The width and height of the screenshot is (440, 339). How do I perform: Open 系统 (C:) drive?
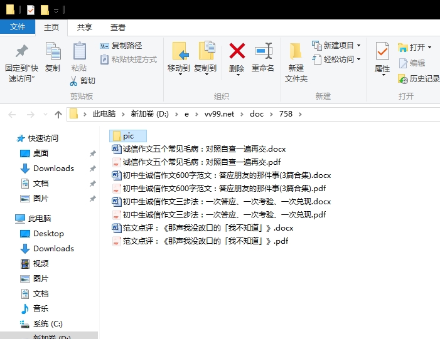tap(41, 324)
